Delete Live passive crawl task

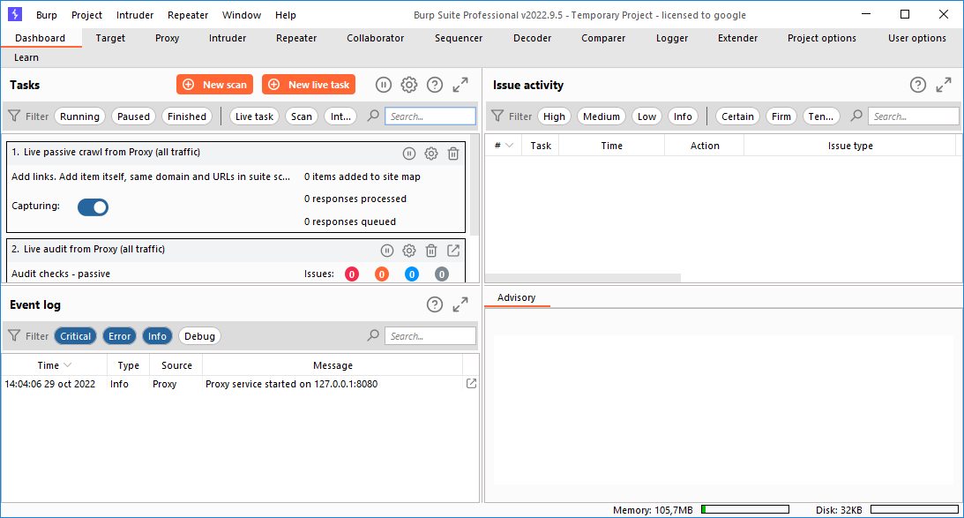tap(453, 154)
